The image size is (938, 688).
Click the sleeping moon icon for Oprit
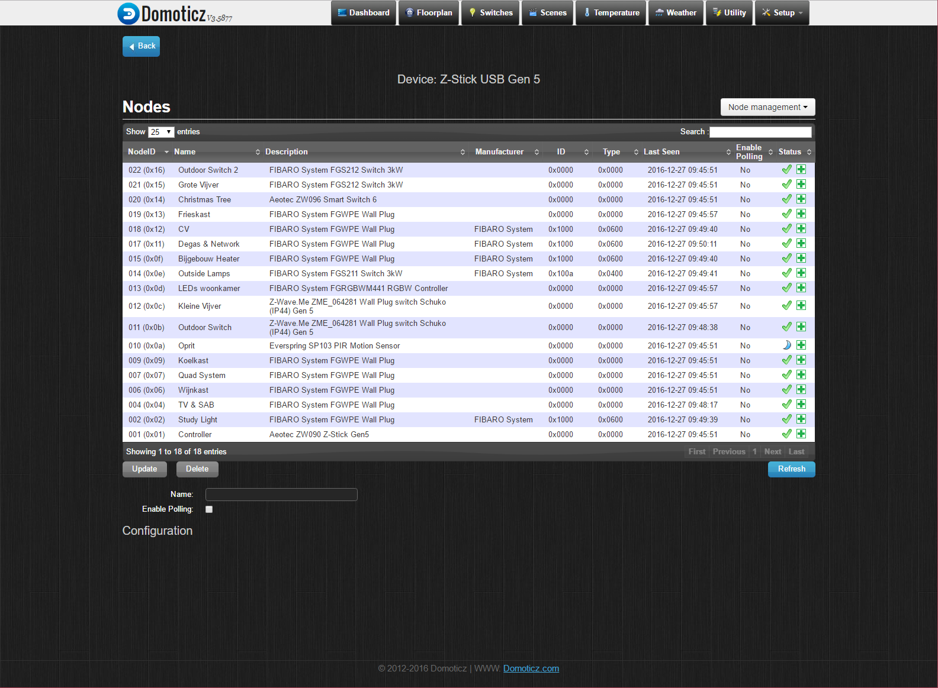(x=787, y=345)
